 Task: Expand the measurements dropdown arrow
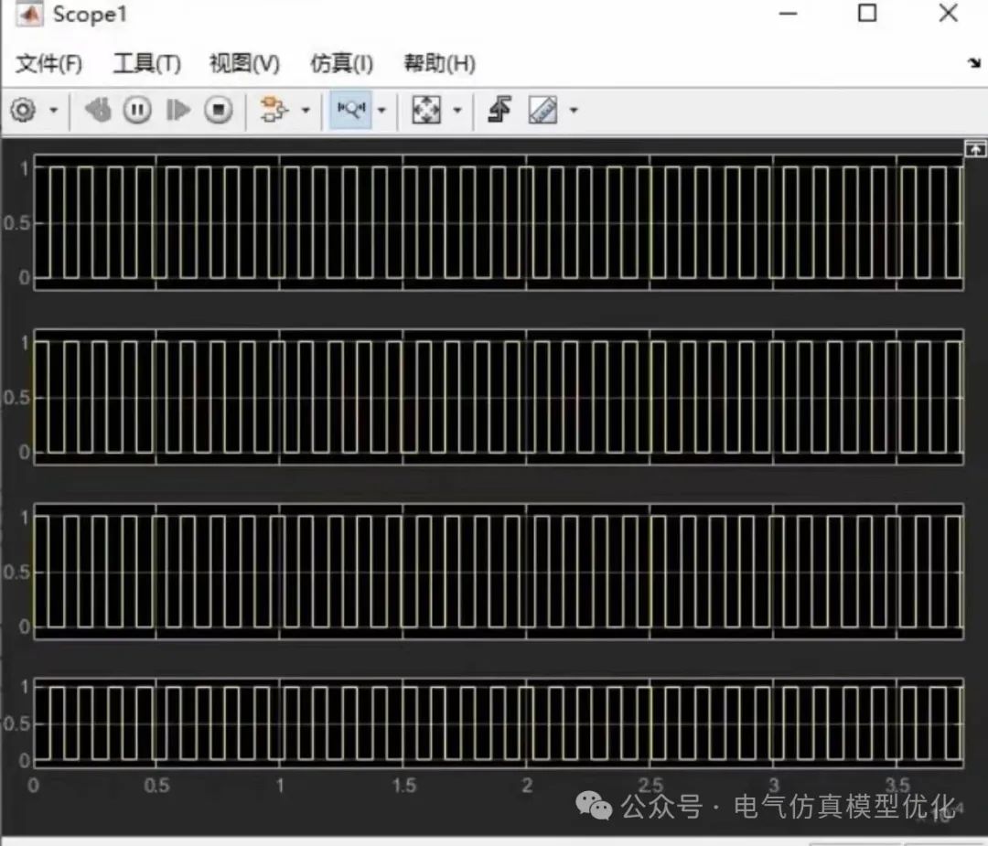point(574,111)
